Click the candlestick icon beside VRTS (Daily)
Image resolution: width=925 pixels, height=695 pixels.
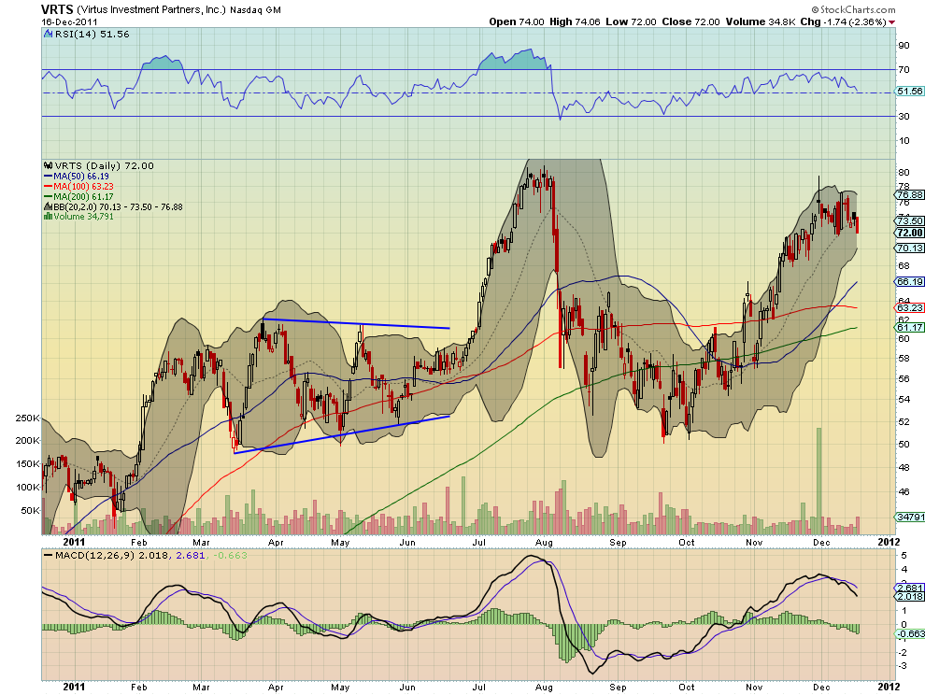49,165
